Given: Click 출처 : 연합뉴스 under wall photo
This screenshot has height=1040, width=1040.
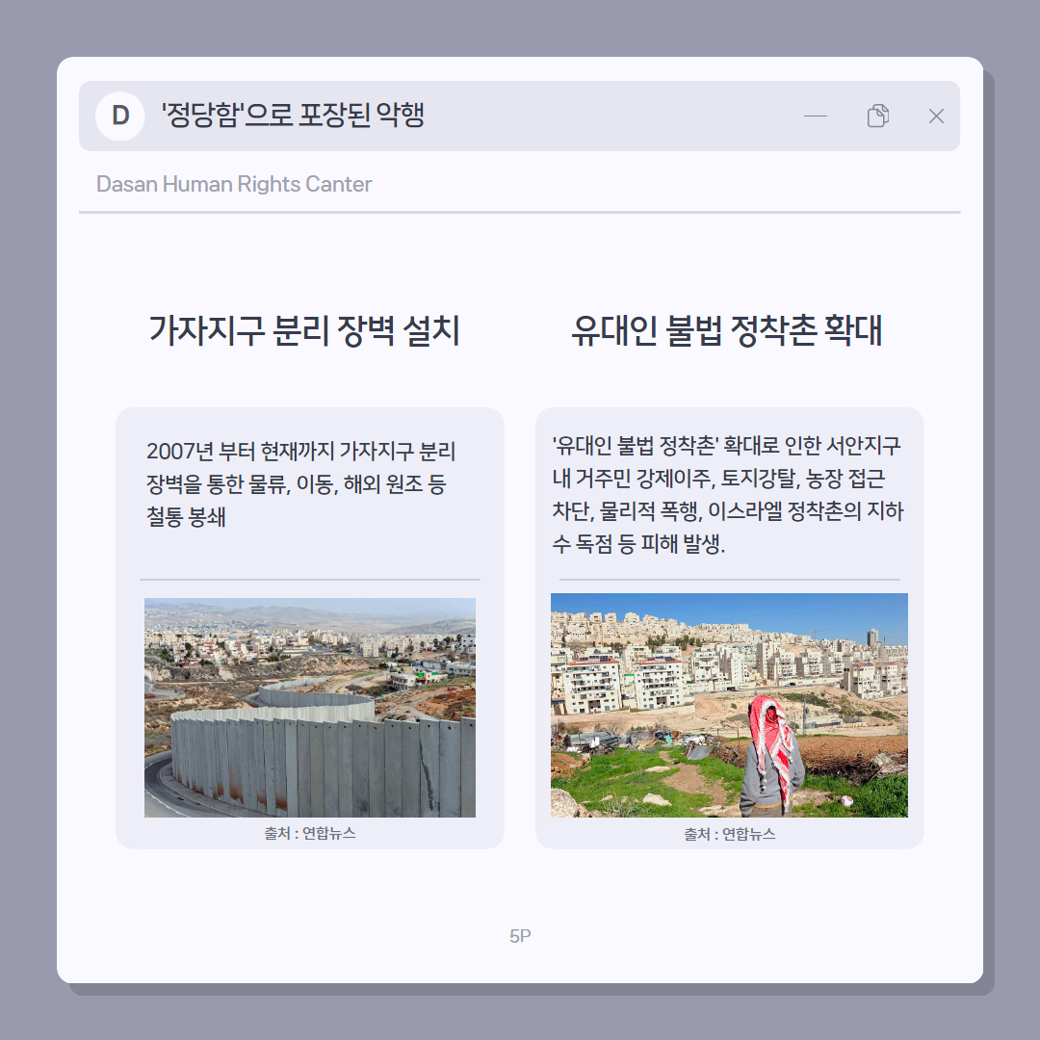Looking at the screenshot, I should pos(310,833).
